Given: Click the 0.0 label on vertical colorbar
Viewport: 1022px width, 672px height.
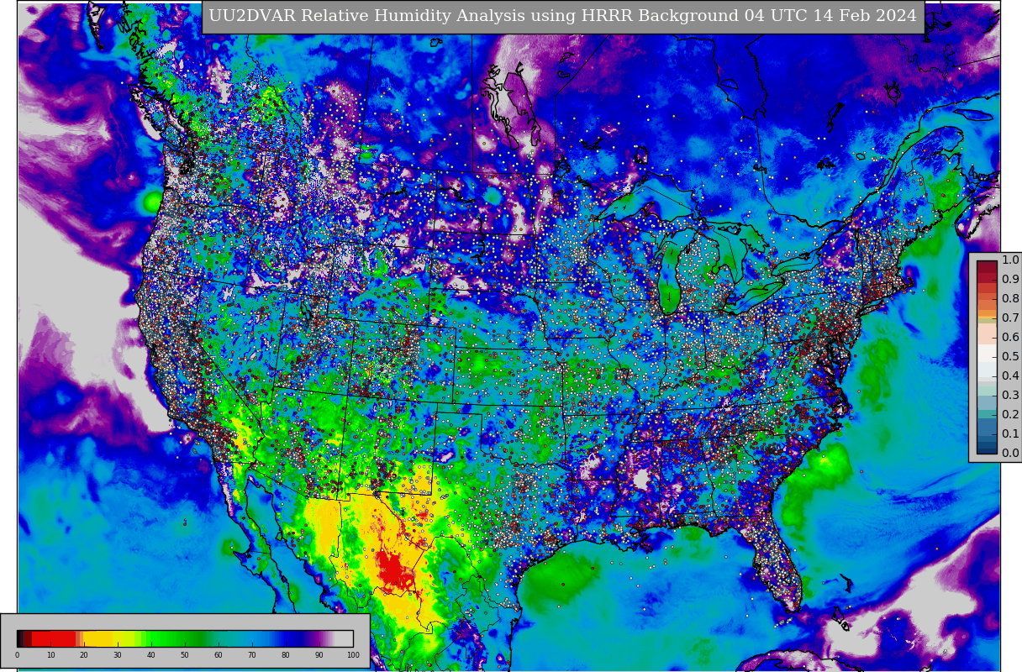Looking at the screenshot, I should click(1010, 453).
